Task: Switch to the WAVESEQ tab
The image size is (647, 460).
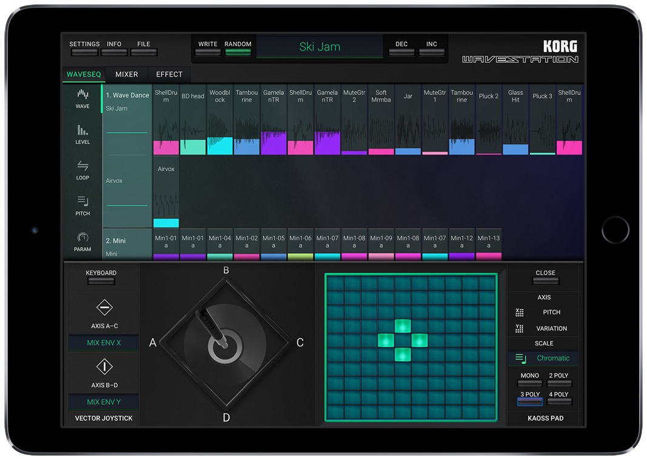Action: [84, 74]
